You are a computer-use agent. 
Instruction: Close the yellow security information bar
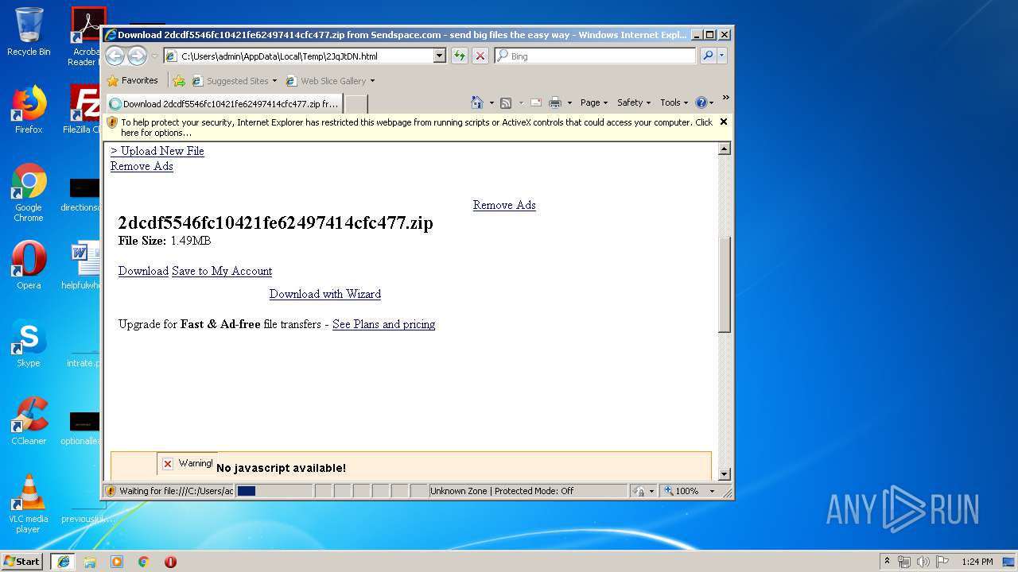[x=723, y=122]
